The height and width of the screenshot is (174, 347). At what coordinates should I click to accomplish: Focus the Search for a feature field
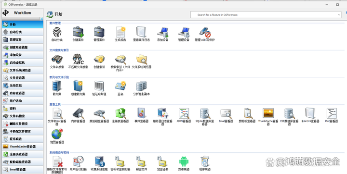click(263, 15)
